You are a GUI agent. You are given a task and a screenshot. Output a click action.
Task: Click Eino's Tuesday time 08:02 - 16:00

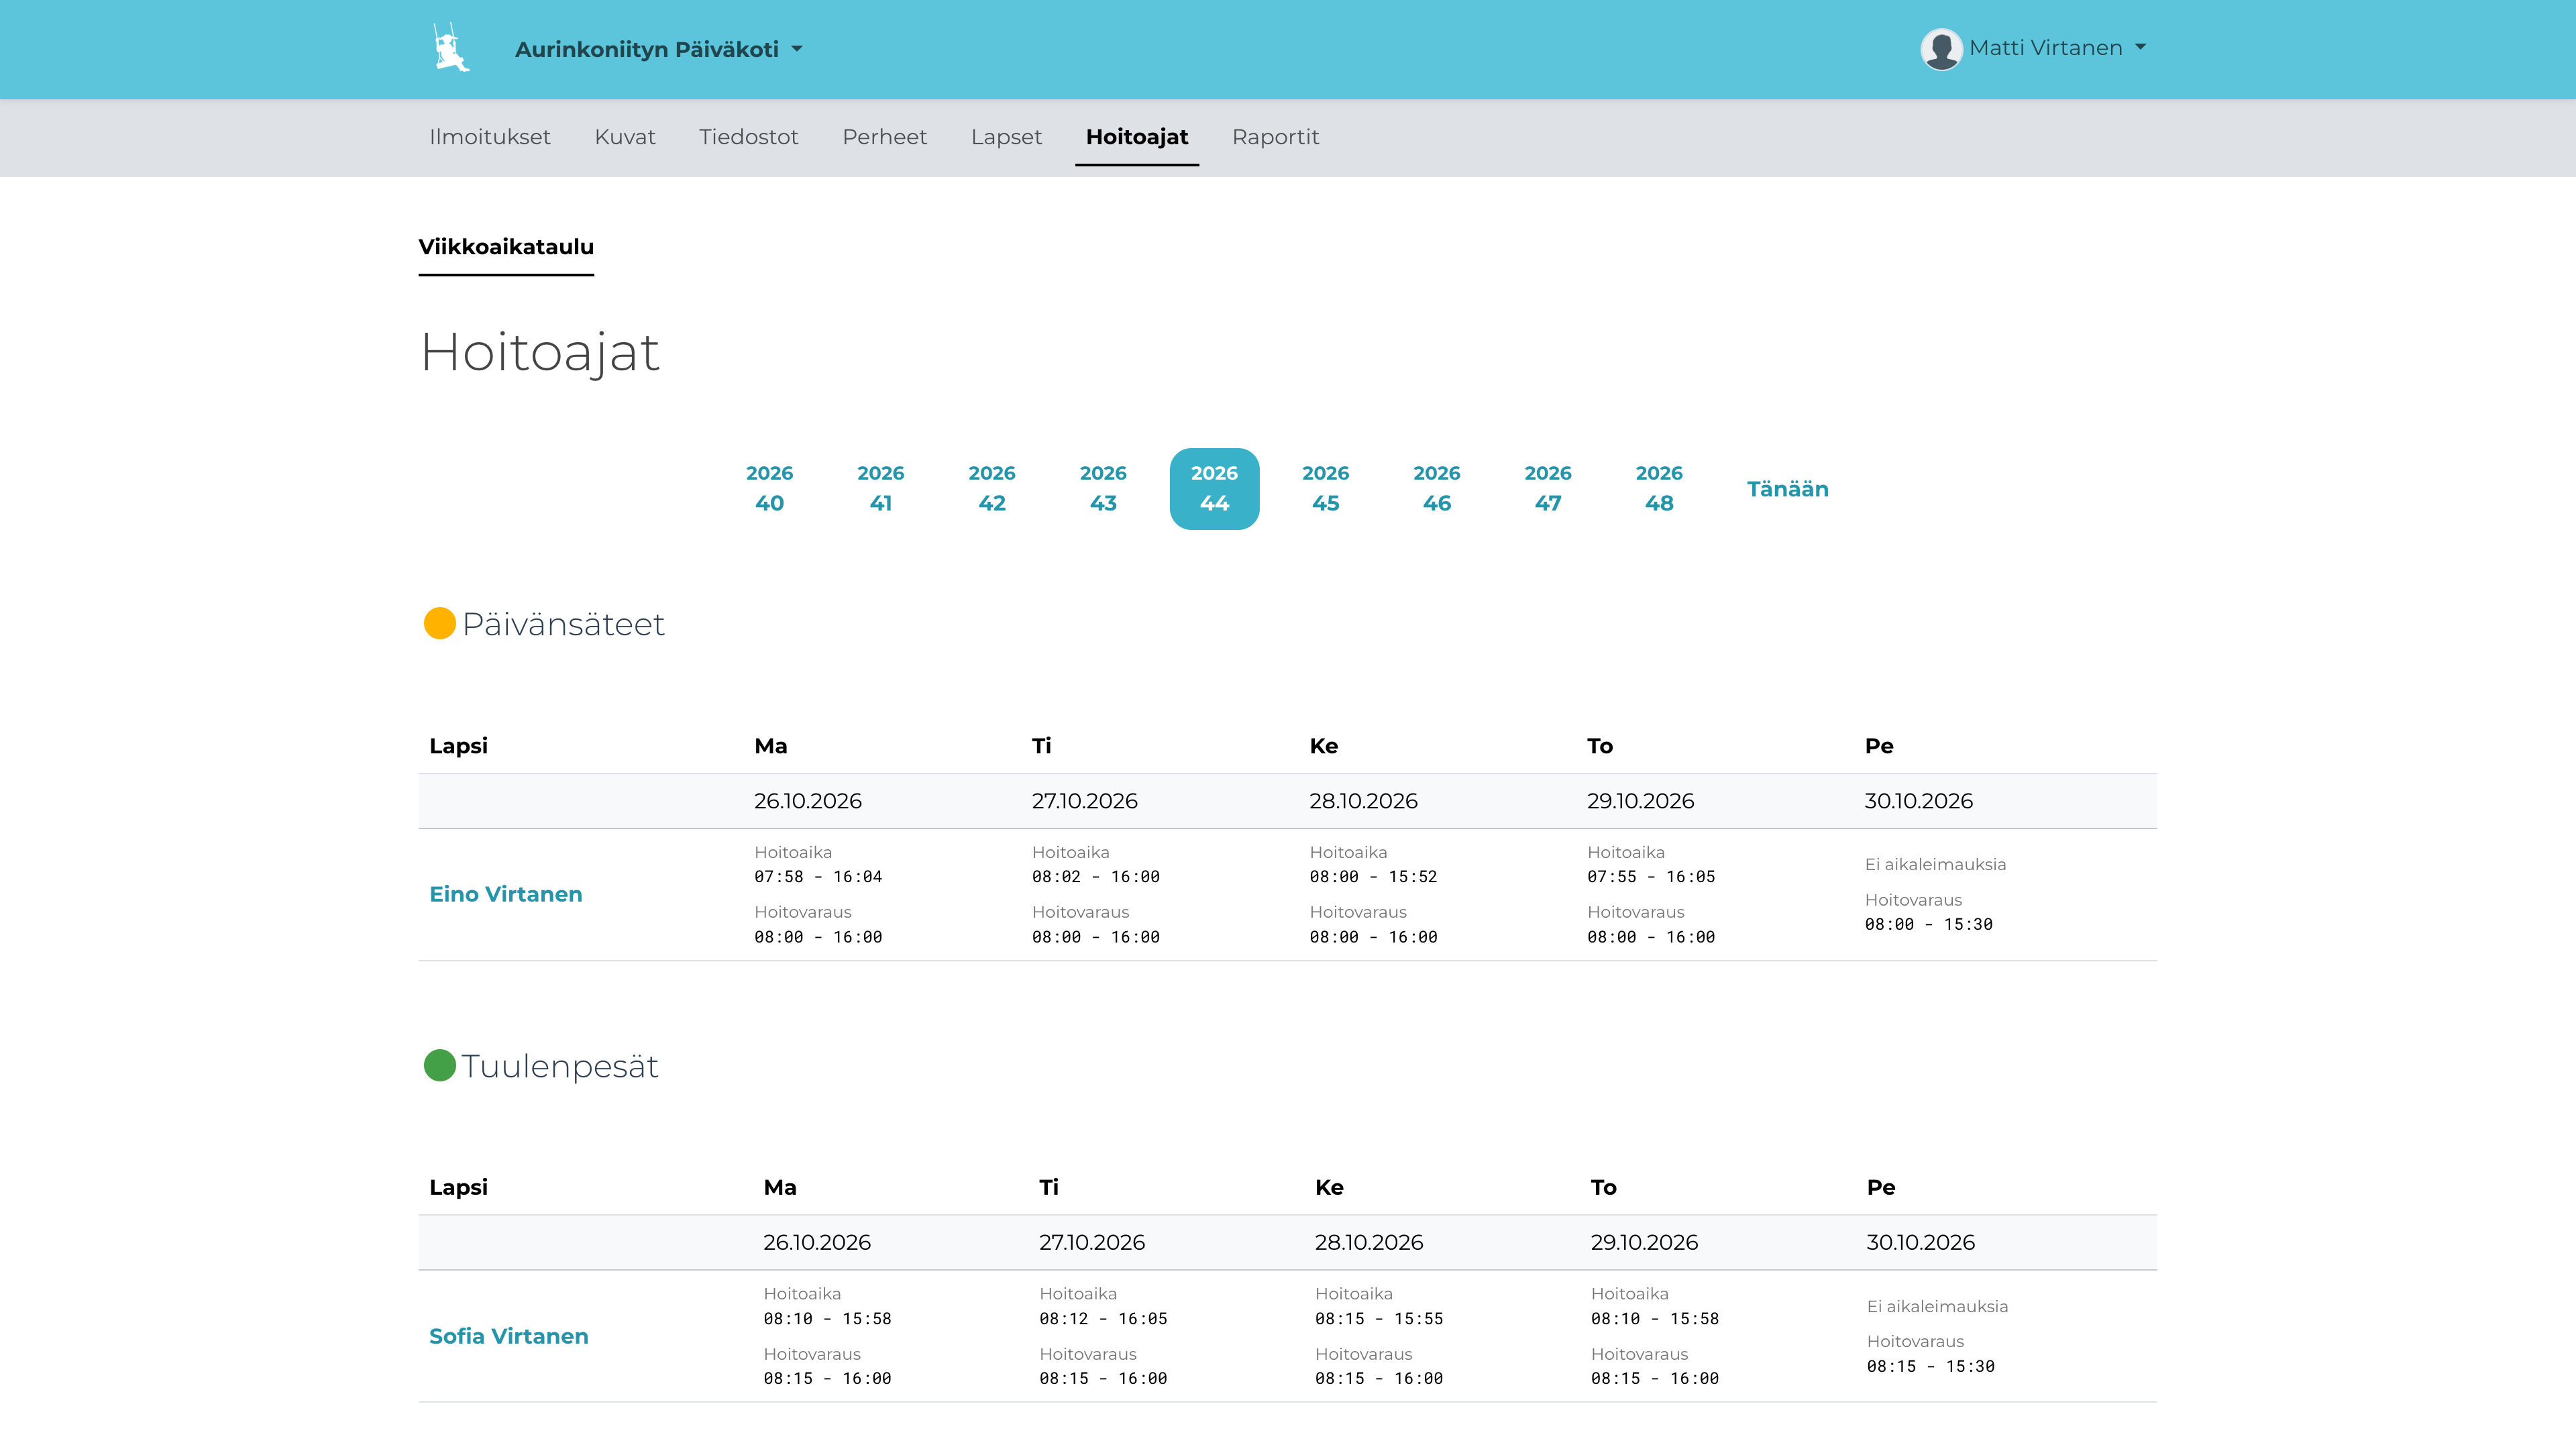tap(1096, 877)
